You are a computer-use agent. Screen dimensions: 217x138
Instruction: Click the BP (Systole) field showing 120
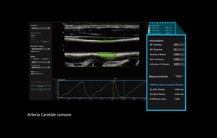pyautogui.click(x=179, y=45)
